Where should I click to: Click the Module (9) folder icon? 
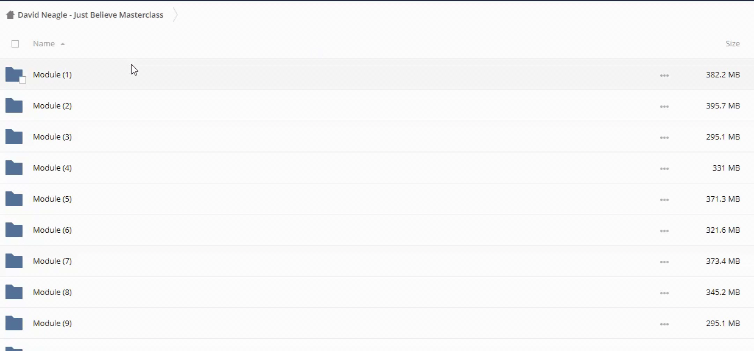14,323
